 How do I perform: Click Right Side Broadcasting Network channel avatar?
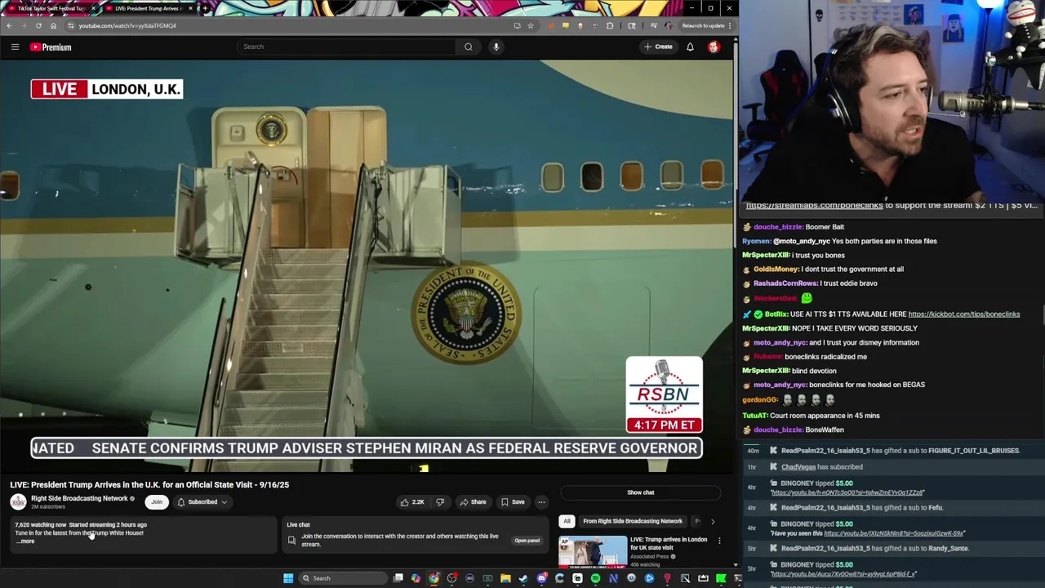pos(17,502)
